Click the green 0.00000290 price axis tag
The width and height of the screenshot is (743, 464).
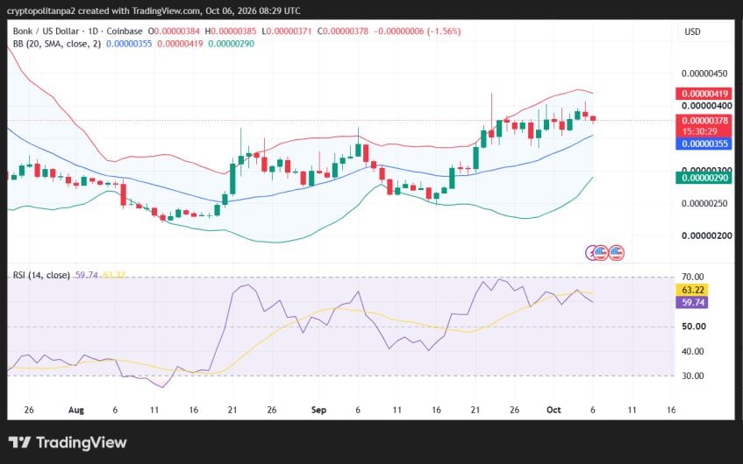[704, 178]
